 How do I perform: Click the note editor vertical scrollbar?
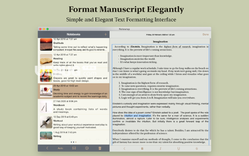(x=210, y=89)
